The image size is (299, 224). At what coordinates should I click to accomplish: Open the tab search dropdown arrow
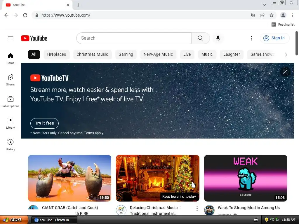click(264, 5)
